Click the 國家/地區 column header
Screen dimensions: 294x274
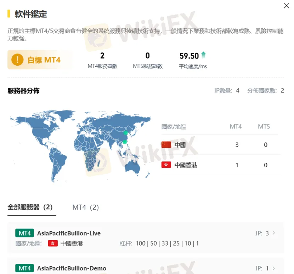174,127
